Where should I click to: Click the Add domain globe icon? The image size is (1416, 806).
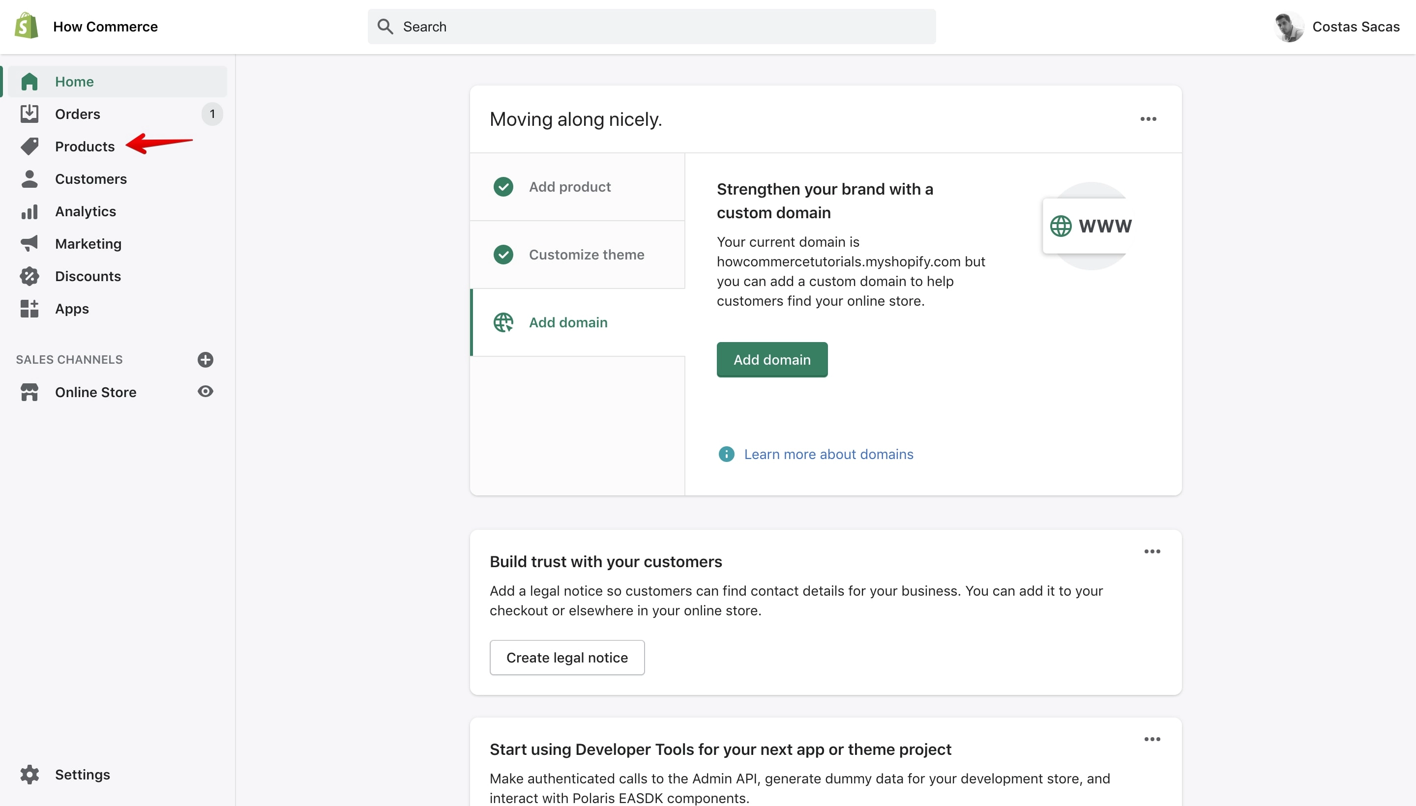pyautogui.click(x=503, y=322)
